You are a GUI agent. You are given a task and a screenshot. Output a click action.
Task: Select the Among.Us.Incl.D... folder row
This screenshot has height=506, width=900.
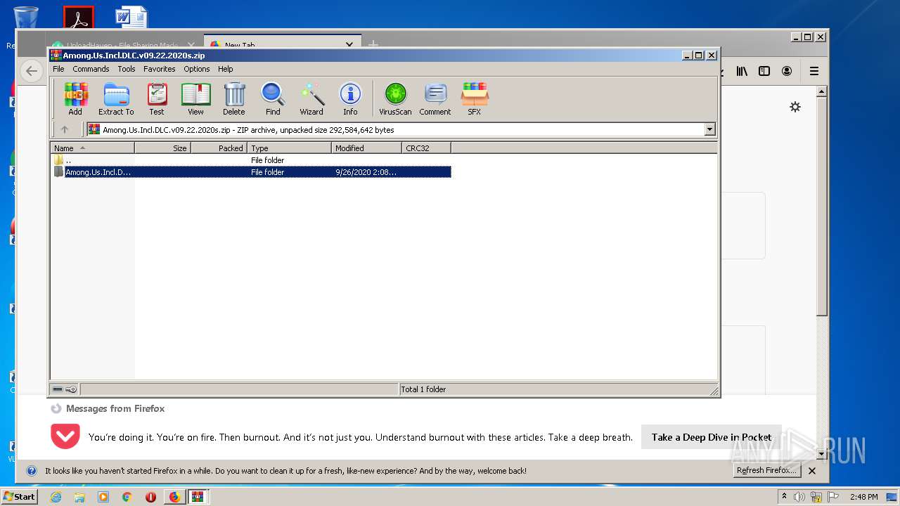(x=251, y=172)
